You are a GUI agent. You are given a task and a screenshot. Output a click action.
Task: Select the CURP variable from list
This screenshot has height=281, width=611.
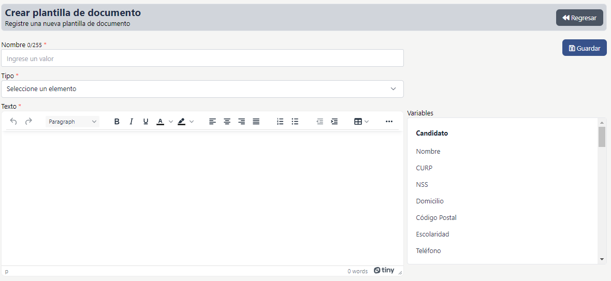click(424, 168)
